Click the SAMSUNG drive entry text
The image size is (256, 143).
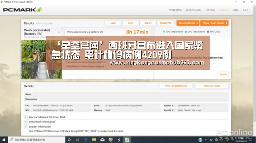[x=124, y=106]
